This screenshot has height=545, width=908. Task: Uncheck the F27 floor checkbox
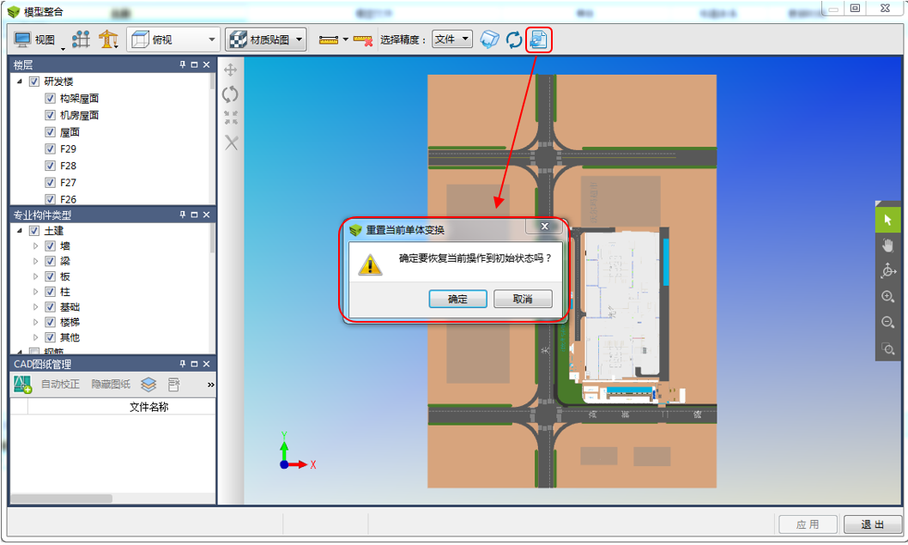click(51, 183)
